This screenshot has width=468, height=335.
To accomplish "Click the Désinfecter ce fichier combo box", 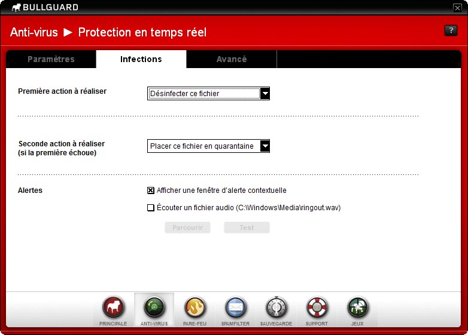I will click(208, 94).
